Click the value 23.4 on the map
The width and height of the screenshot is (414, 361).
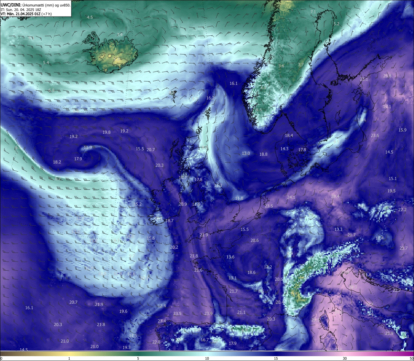coord(162,321)
